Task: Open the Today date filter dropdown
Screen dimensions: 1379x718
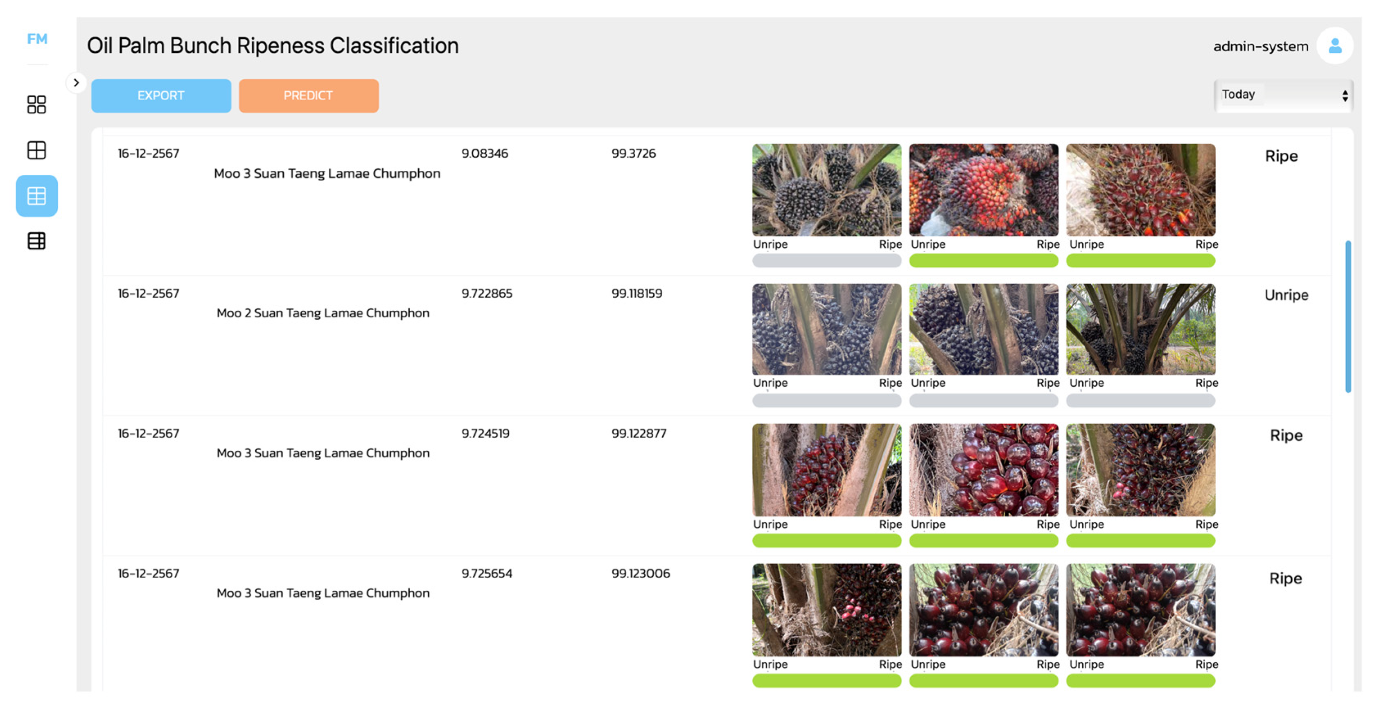Action: pyautogui.click(x=1283, y=95)
